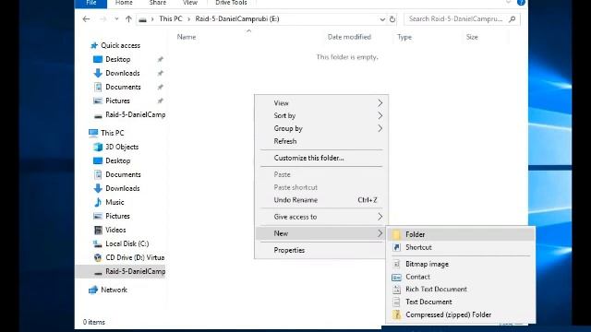Screen dimensions: 591x332
Task: Click the pin icon beside Pictures
Action: pos(160,101)
